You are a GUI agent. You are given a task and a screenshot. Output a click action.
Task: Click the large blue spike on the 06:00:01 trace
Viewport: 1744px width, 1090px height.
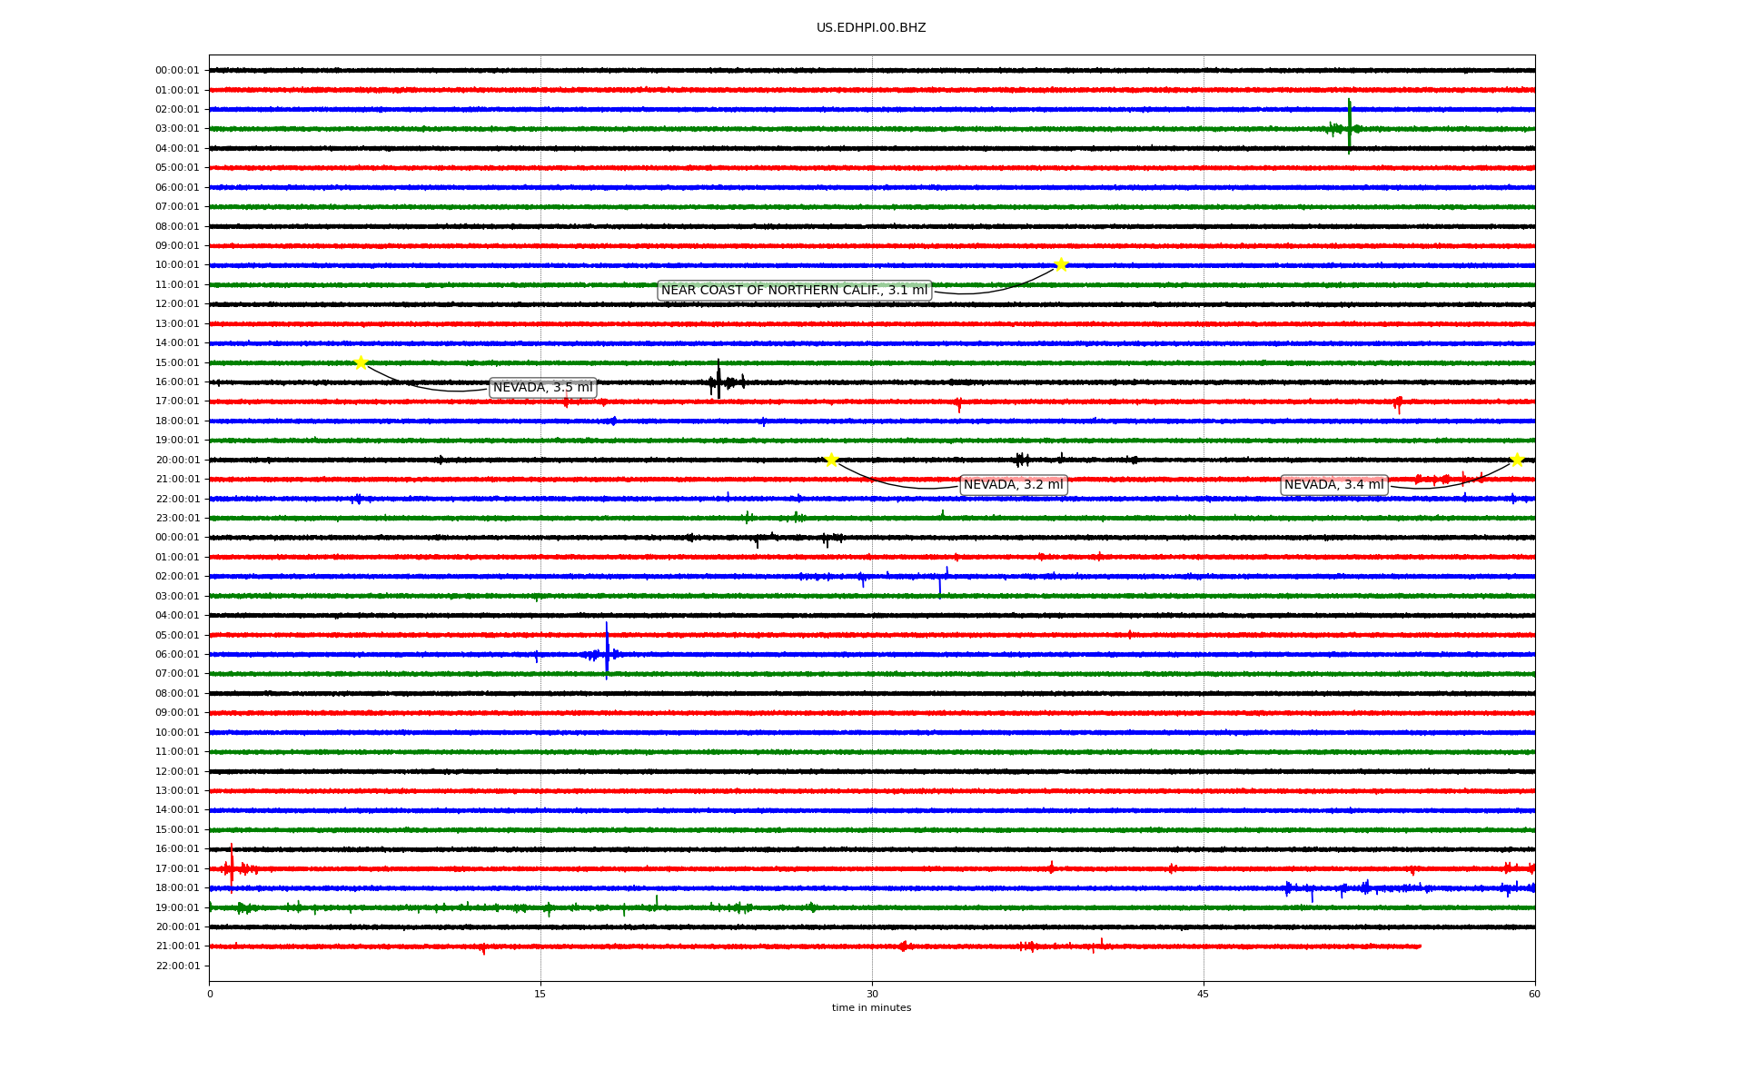pyautogui.click(x=607, y=651)
